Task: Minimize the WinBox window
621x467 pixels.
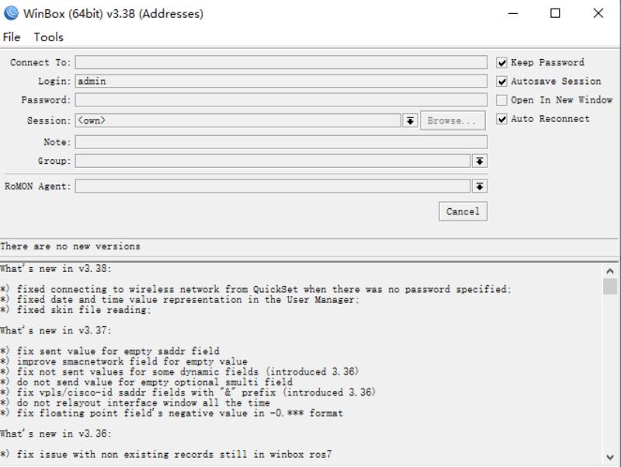Action: (513, 13)
